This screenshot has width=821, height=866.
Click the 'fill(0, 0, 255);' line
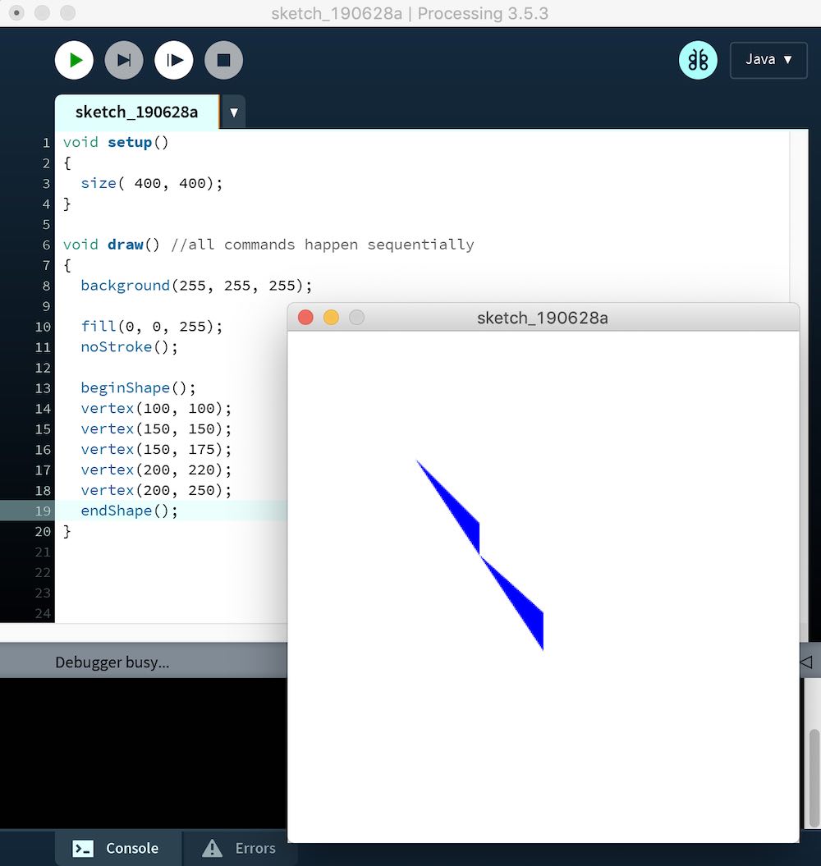tap(151, 327)
